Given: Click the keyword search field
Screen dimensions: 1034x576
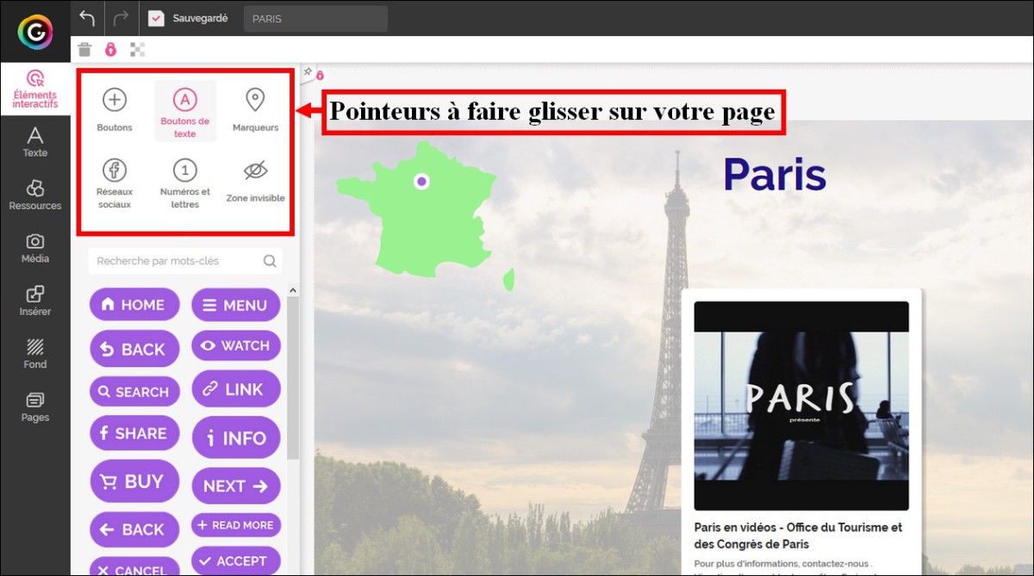Looking at the screenshot, I should pyautogui.click(x=177, y=261).
